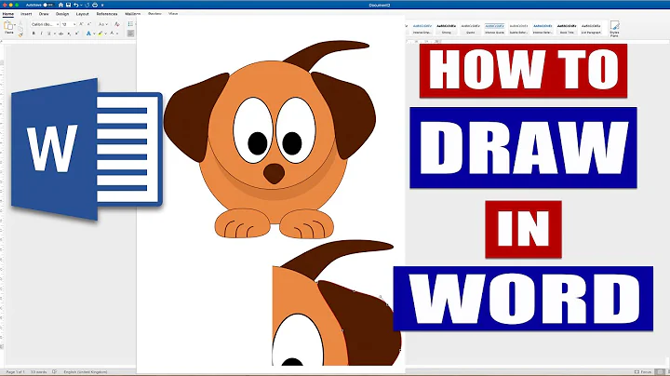Screen dimensions: 670x376
Task: Open the References ribbon tab
Action: point(107,14)
